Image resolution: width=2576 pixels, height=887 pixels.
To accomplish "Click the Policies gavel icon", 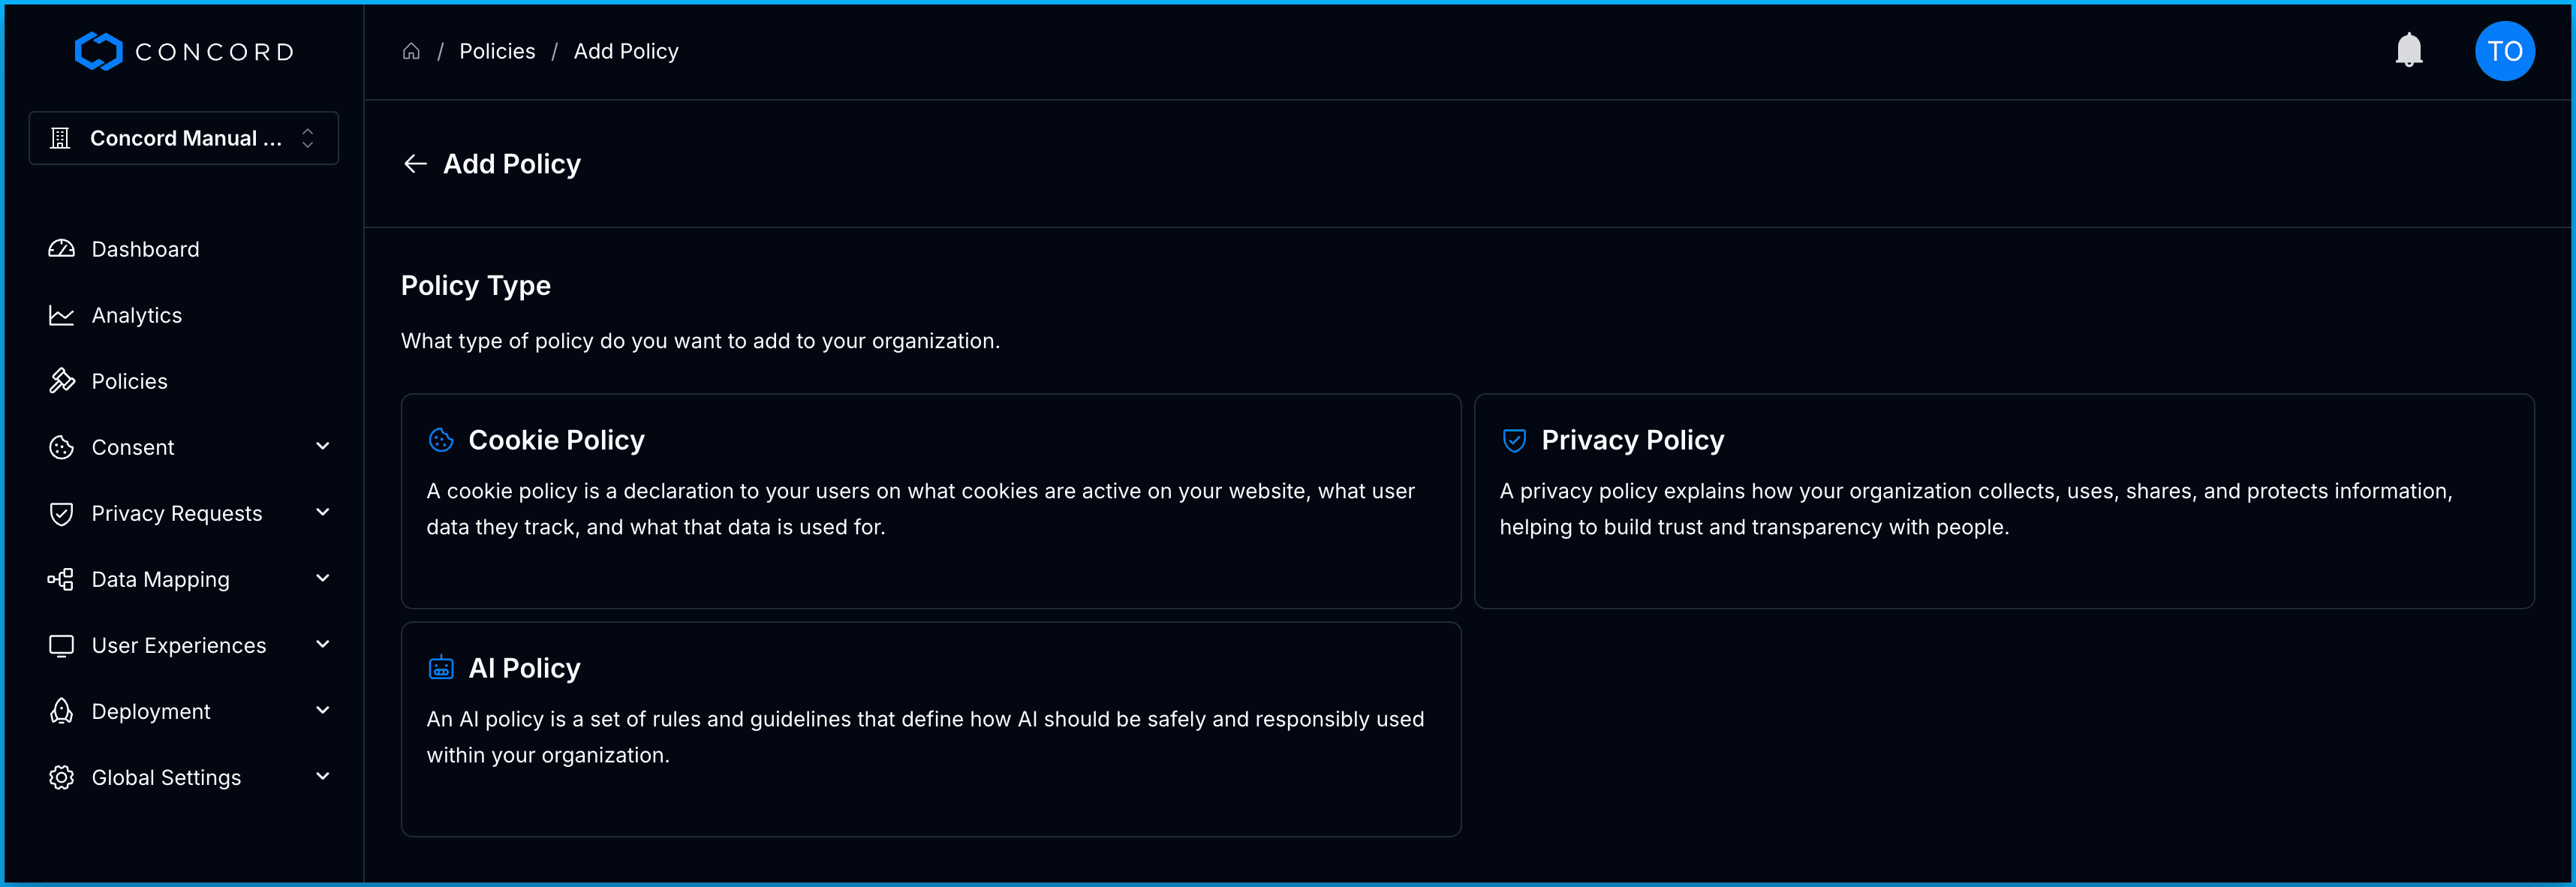I will [62, 381].
